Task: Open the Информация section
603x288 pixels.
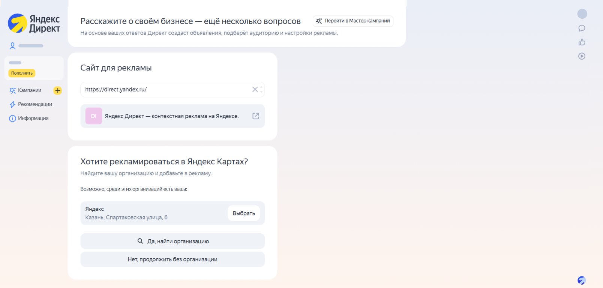Action: 33,118
